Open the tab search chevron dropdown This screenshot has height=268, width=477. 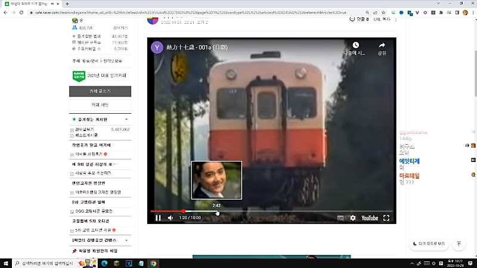click(x=438, y=4)
